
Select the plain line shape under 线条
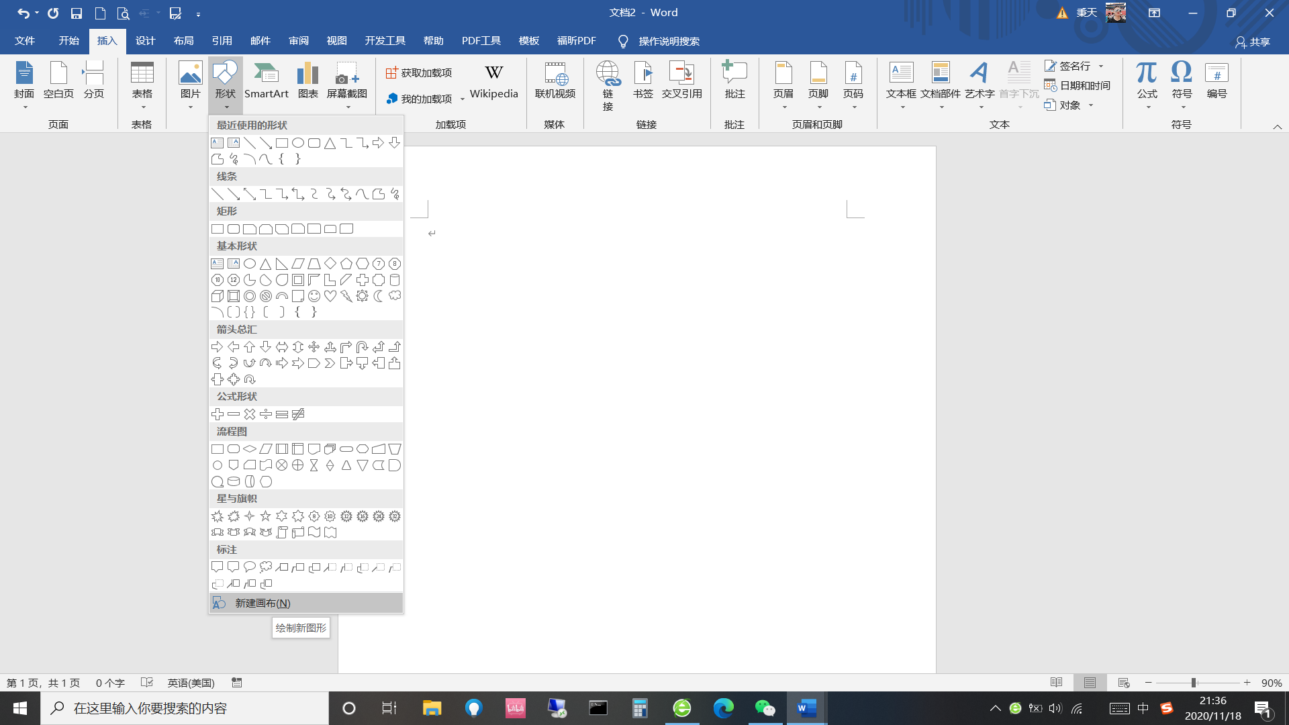(x=218, y=194)
